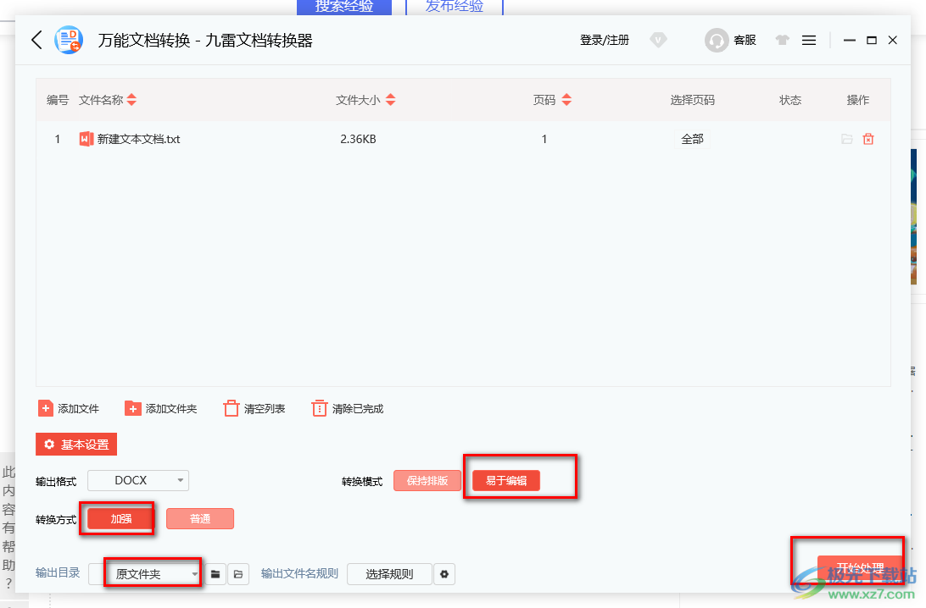Click the output filename rule gear icon
Viewport: 926px width, 608px height.
tap(443, 574)
